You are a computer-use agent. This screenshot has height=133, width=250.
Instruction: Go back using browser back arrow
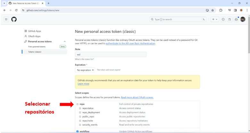pos(4,10)
